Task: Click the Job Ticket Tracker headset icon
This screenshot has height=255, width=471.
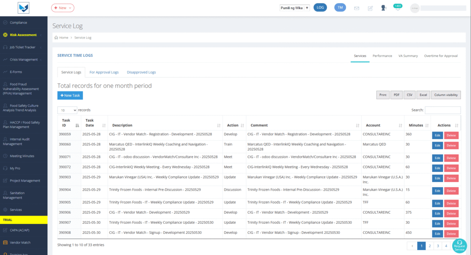Action: point(5,47)
